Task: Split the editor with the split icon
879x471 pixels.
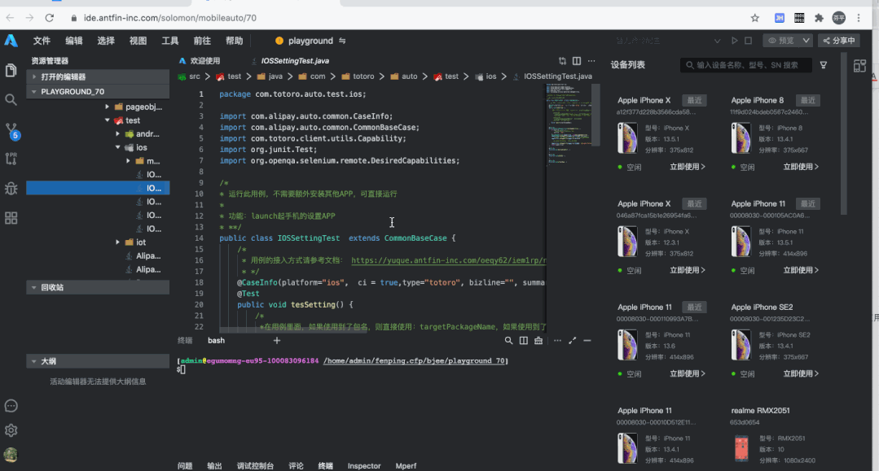Action: (577, 61)
